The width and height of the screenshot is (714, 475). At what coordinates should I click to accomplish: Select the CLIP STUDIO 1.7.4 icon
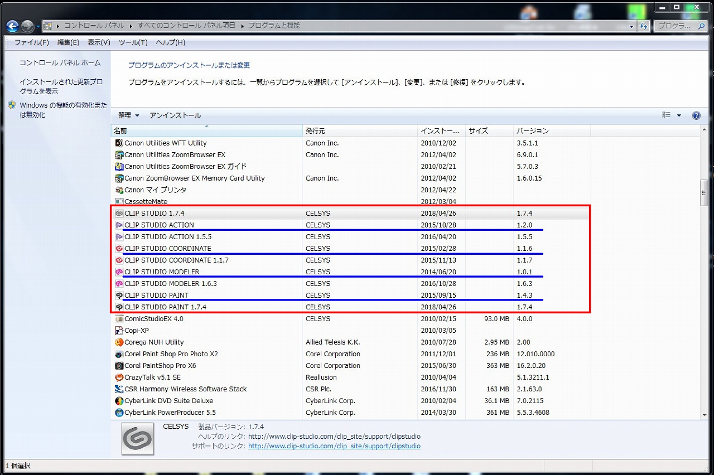[x=119, y=214]
